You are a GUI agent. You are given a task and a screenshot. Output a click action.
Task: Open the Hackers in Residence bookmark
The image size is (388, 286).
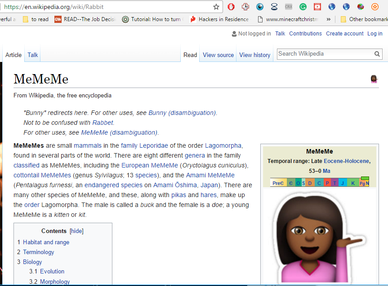[219, 19]
